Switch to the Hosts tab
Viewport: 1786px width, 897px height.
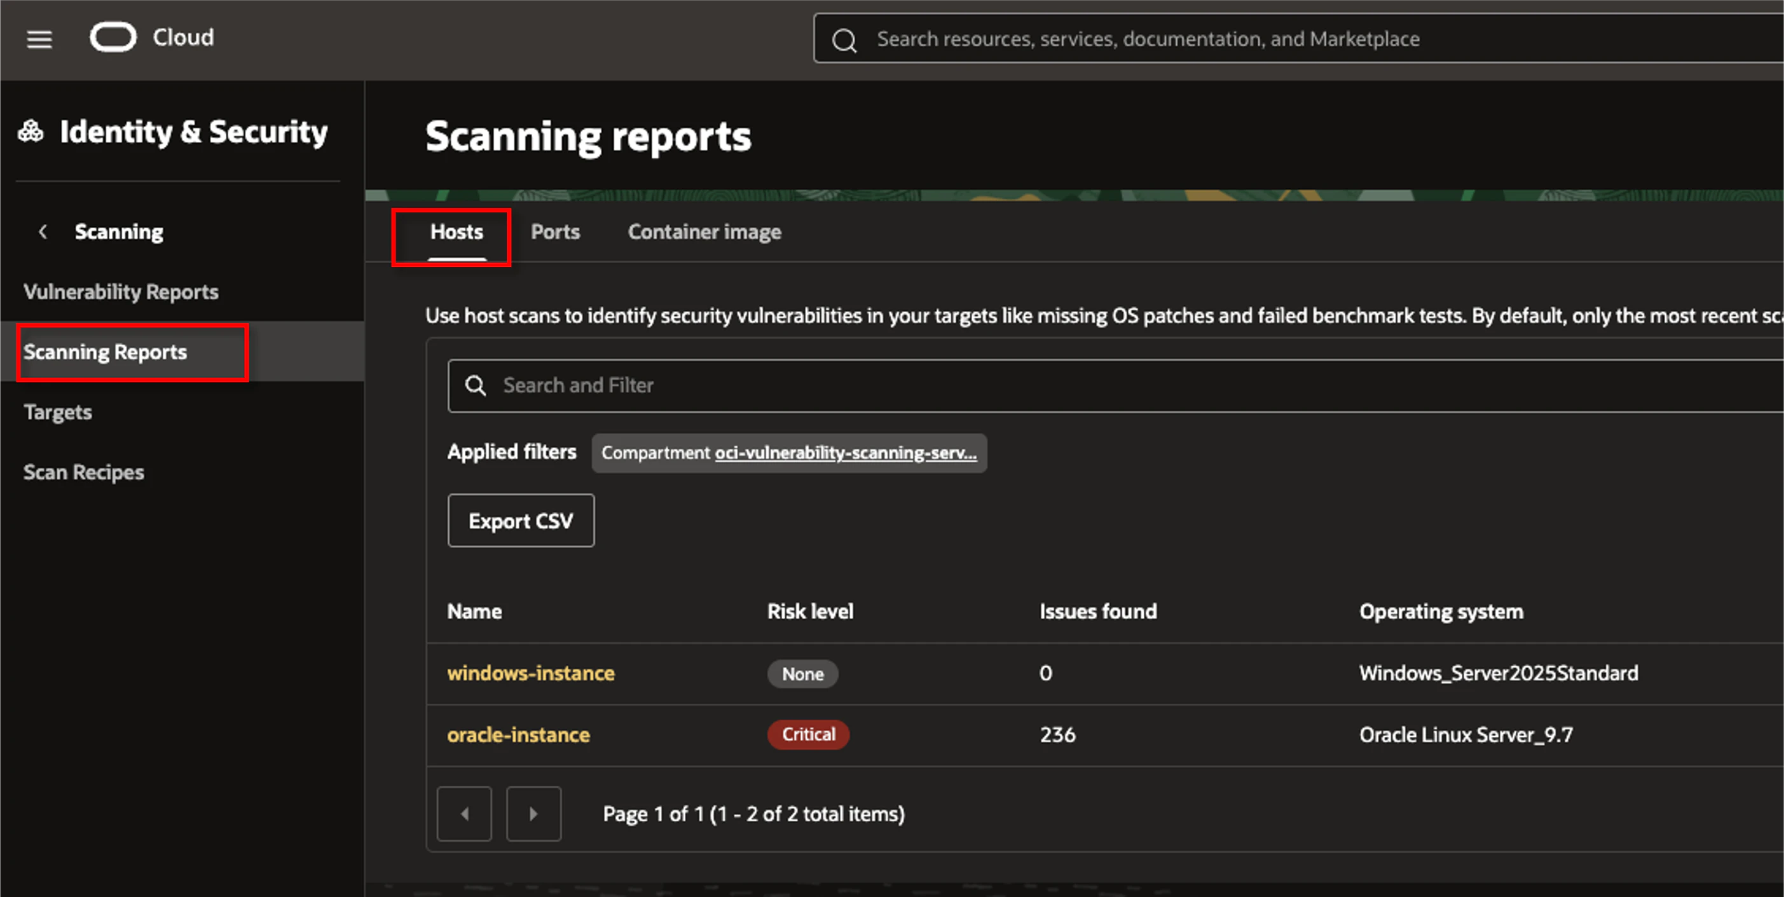pos(457,232)
